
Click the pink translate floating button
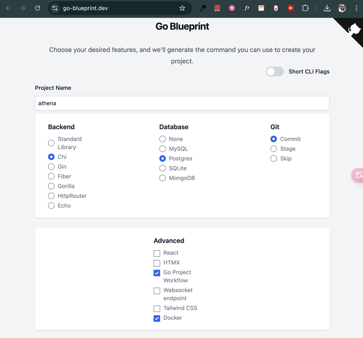(358, 175)
